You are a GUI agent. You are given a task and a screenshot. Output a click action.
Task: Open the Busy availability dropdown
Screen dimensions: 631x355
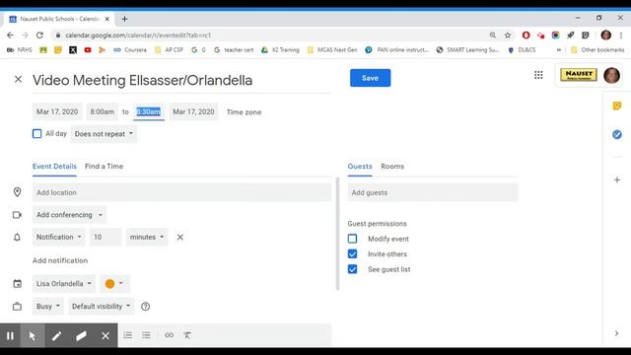tap(48, 307)
